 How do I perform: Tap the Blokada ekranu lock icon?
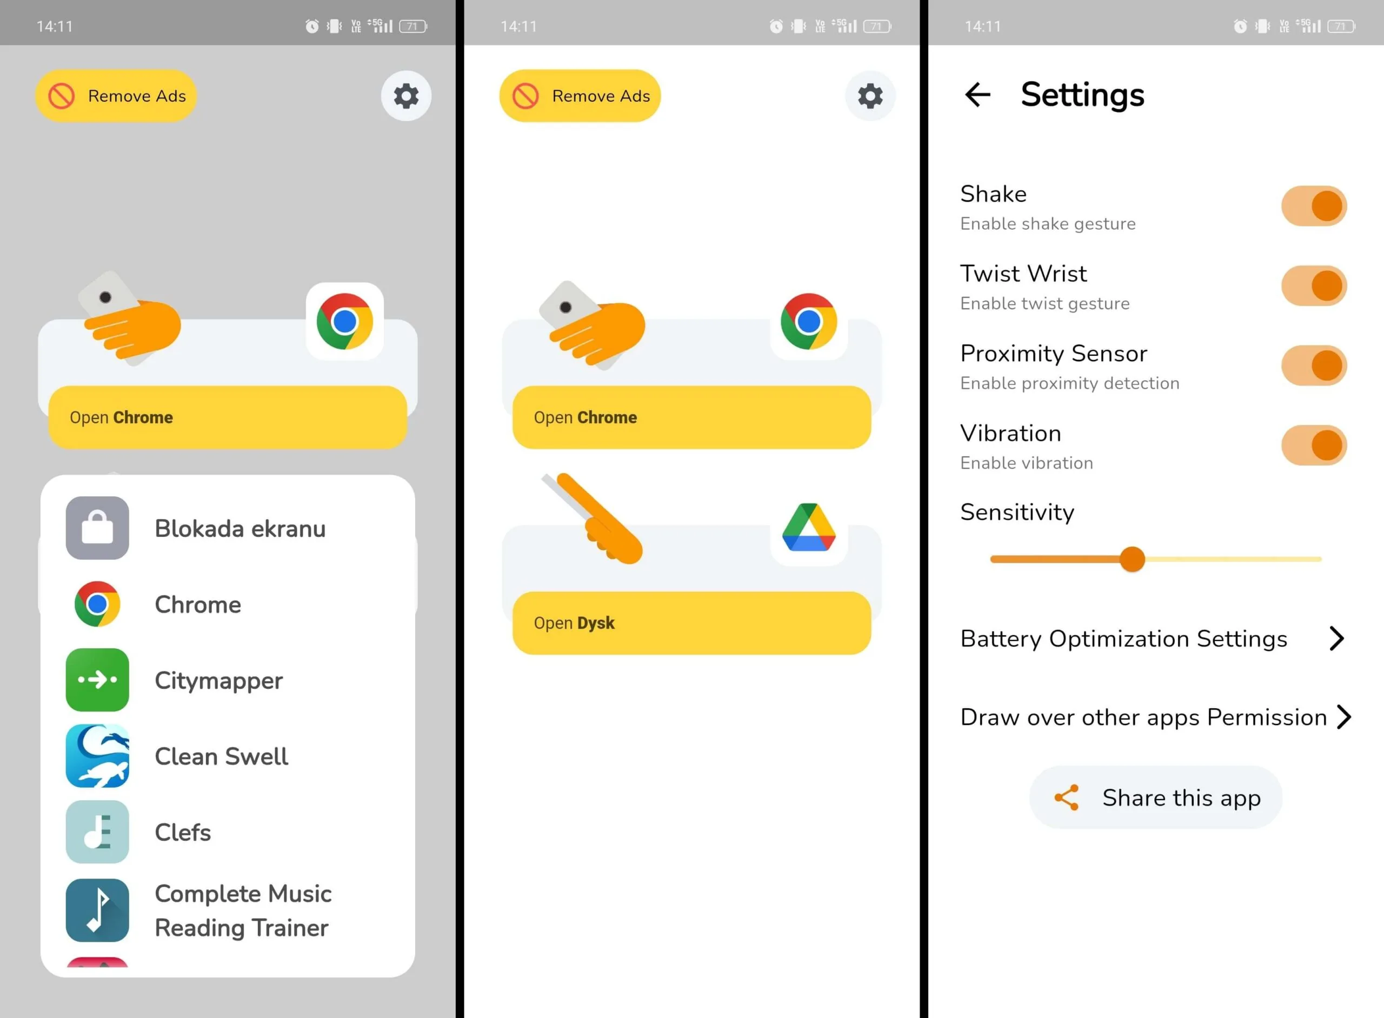click(99, 527)
